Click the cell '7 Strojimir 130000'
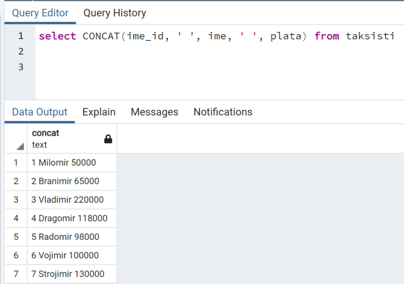Screen dimensions: 404x284 72,274
